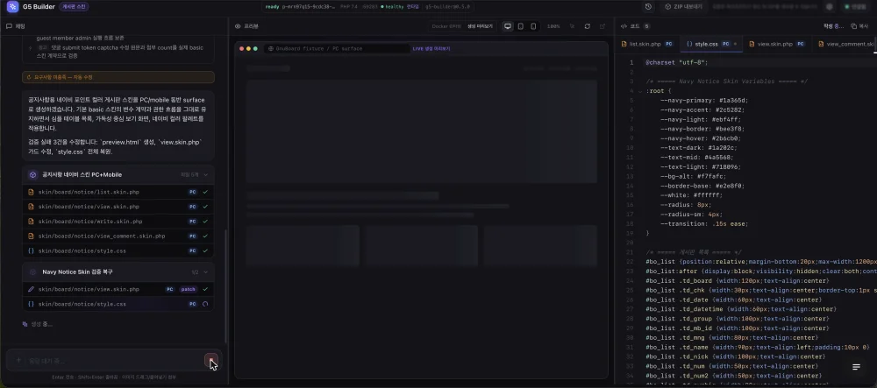Collapse the Navy Notice Skin 검증 복구 group

(206, 272)
